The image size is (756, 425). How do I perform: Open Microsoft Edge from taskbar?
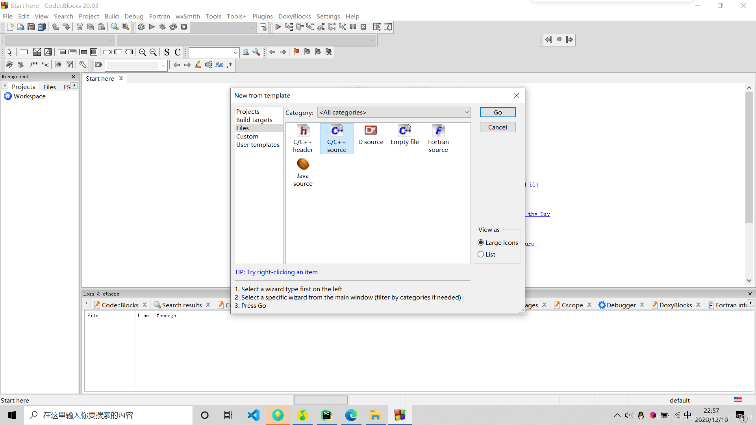point(351,415)
